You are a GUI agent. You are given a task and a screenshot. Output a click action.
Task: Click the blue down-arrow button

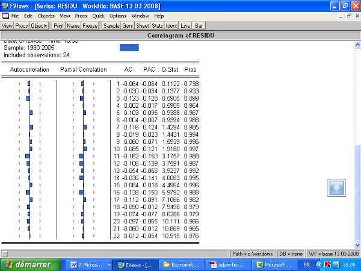click(x=336, y=188)
